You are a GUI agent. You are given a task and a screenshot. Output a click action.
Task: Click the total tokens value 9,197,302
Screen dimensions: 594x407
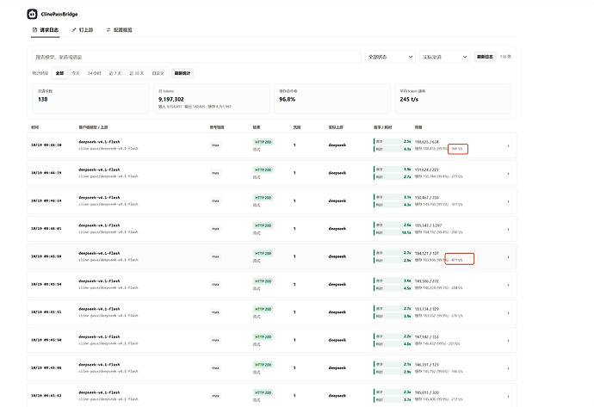click(171, 99)
